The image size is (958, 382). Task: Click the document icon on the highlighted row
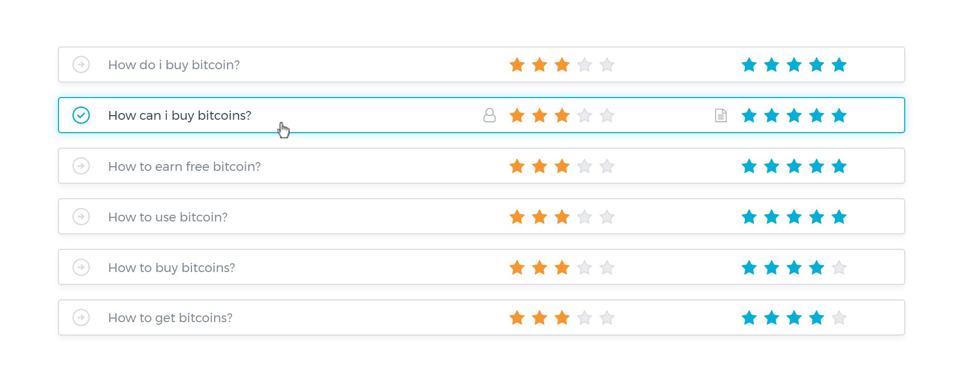720,115
